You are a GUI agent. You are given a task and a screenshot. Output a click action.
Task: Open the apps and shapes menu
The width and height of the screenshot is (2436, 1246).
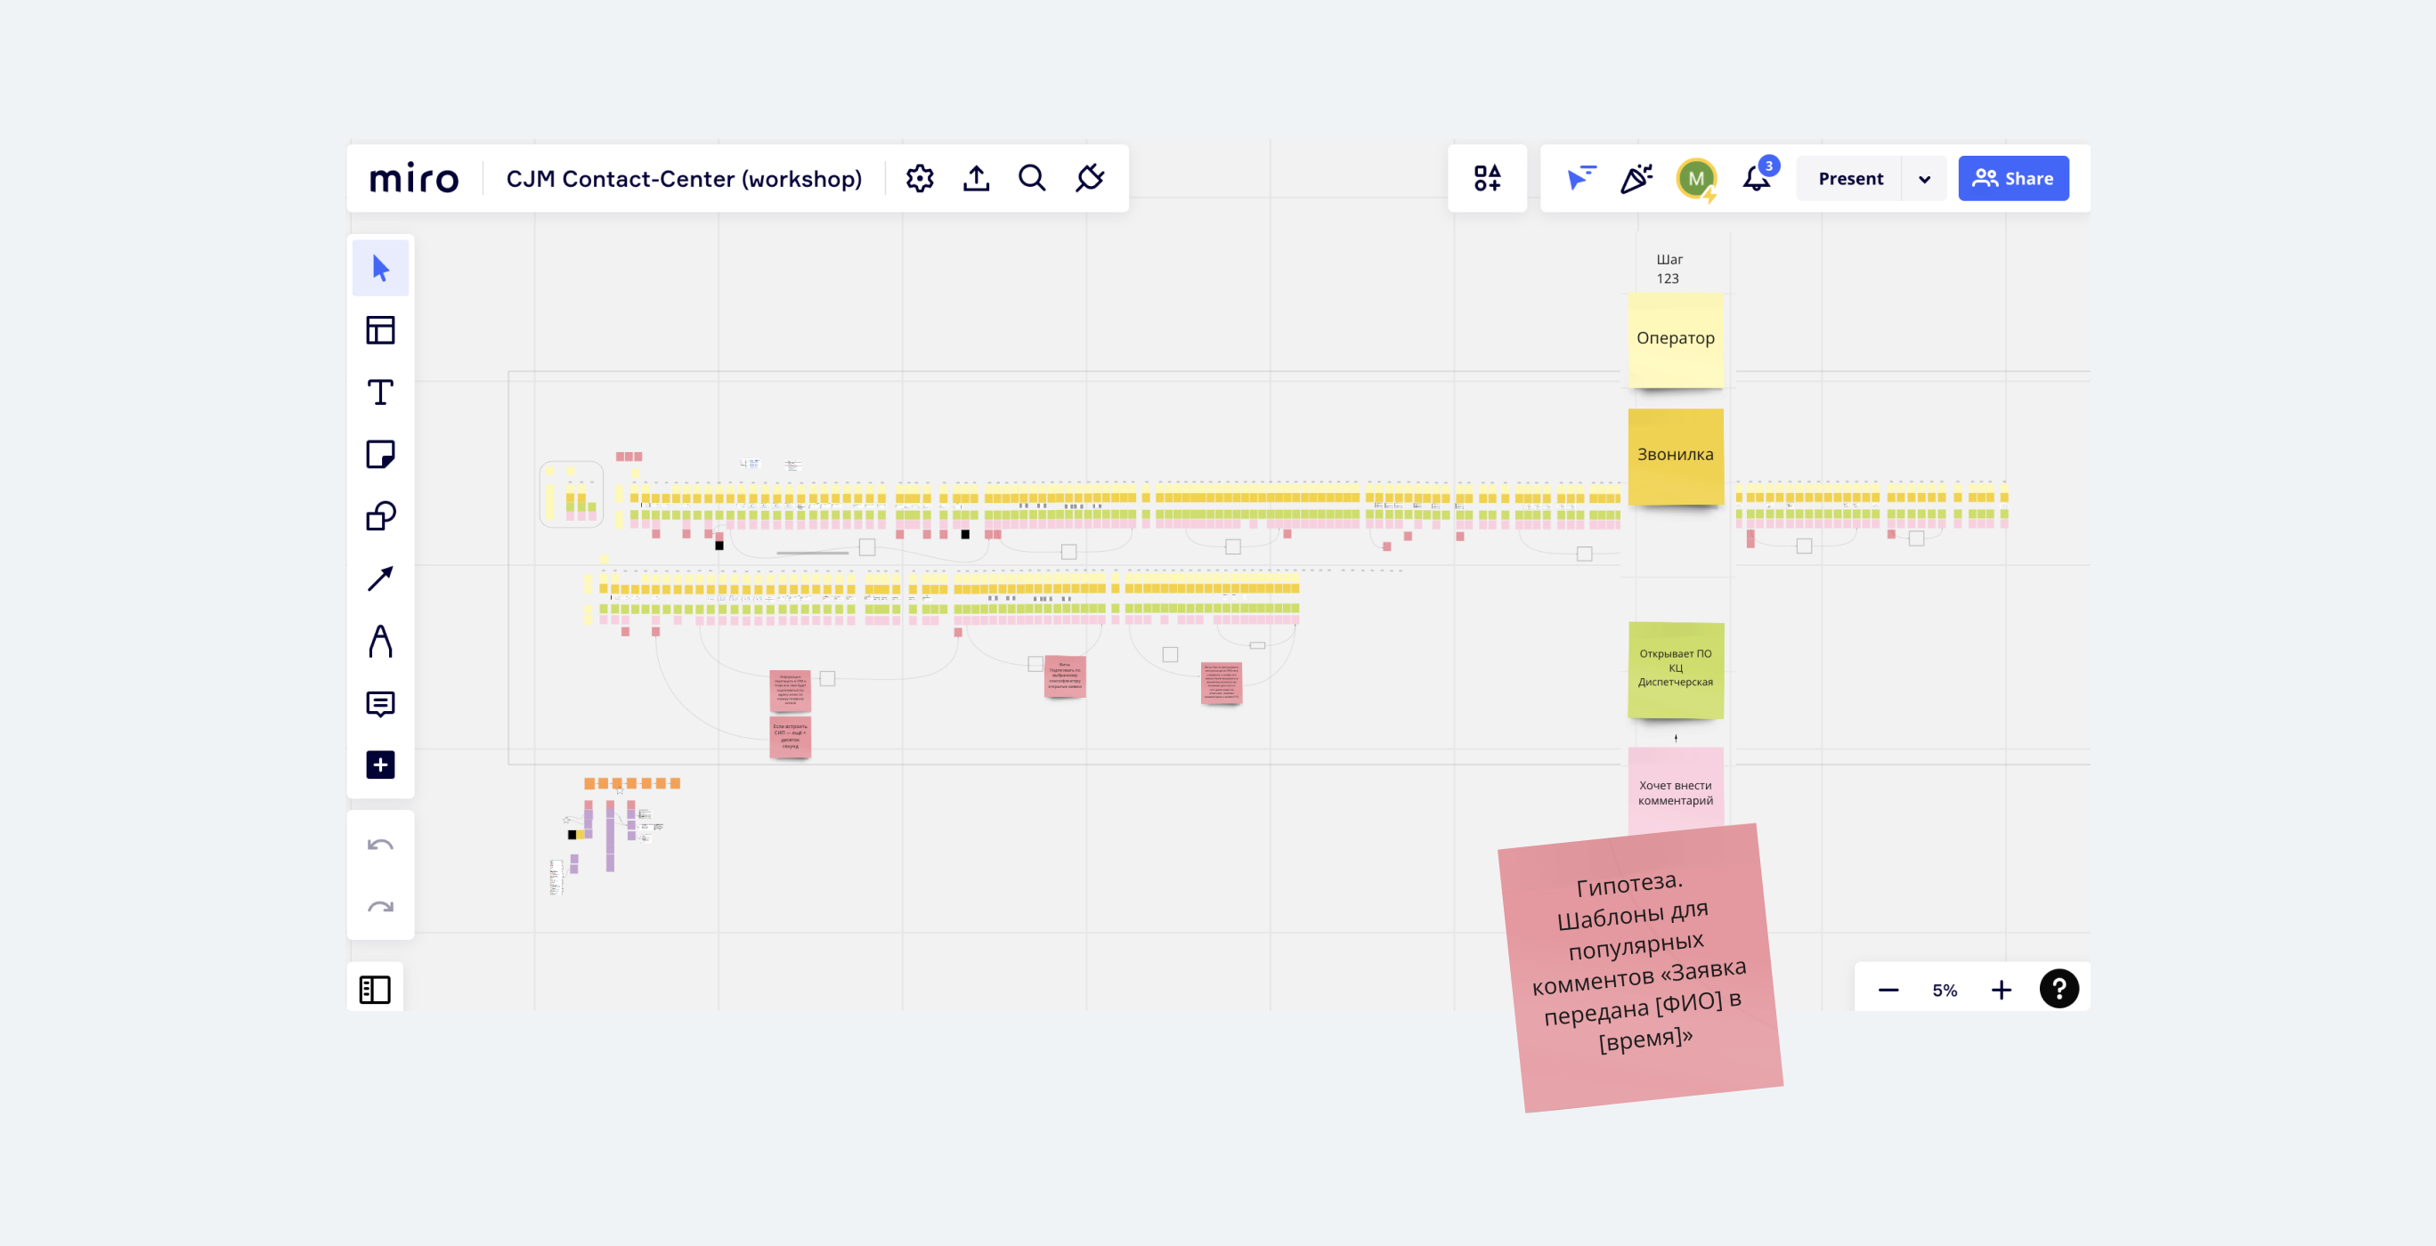[1487, 178]
